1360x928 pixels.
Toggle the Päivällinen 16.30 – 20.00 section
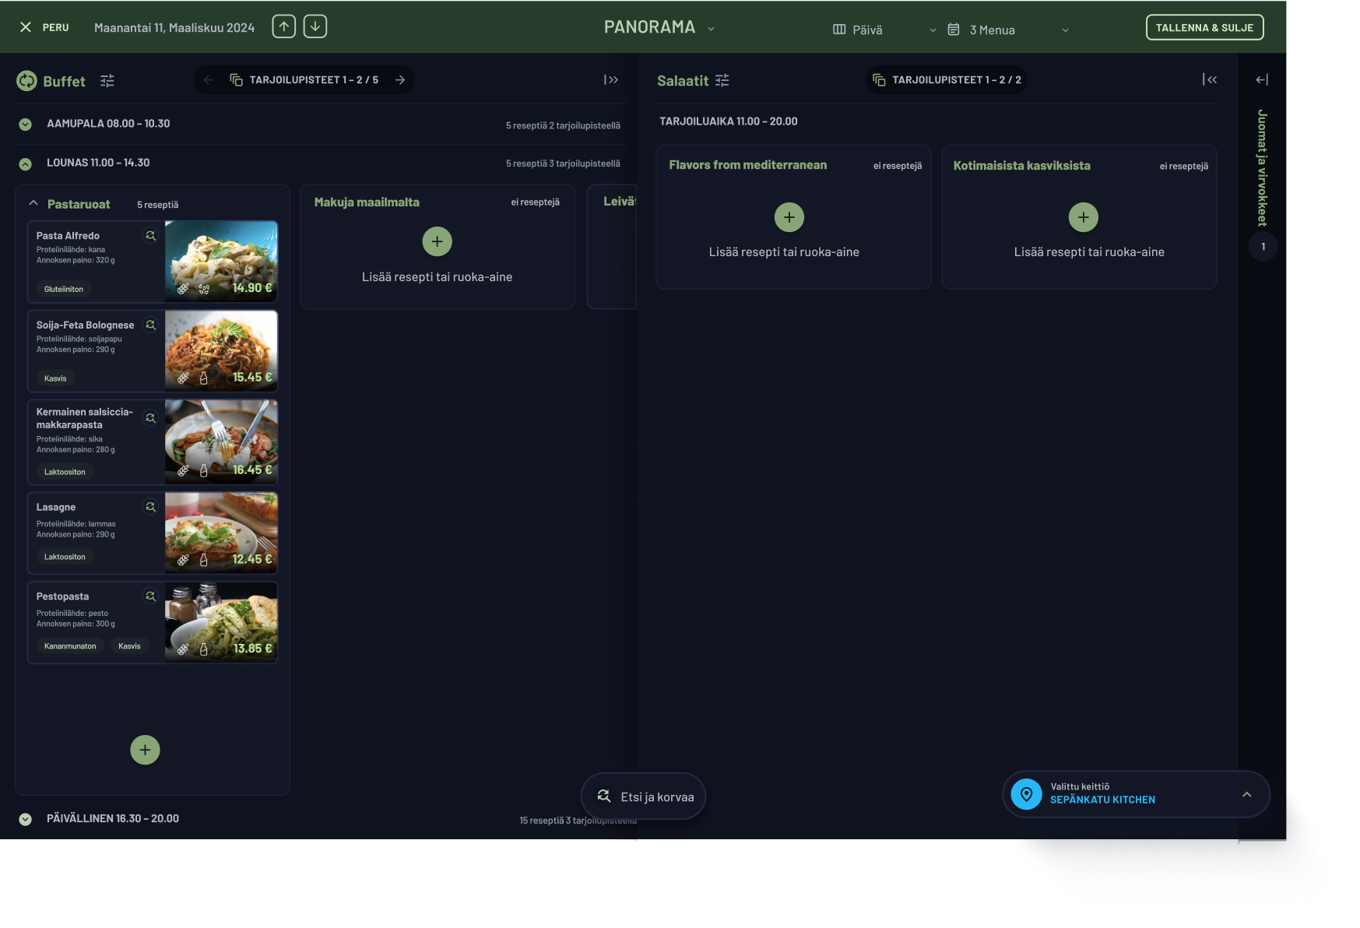pyautogui.click(x=26, y=819)
